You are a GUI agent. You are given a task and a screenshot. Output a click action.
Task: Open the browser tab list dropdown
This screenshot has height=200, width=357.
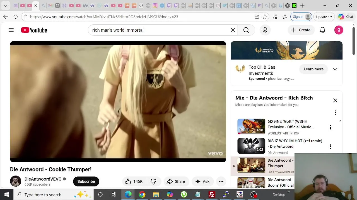coord(5,6)
